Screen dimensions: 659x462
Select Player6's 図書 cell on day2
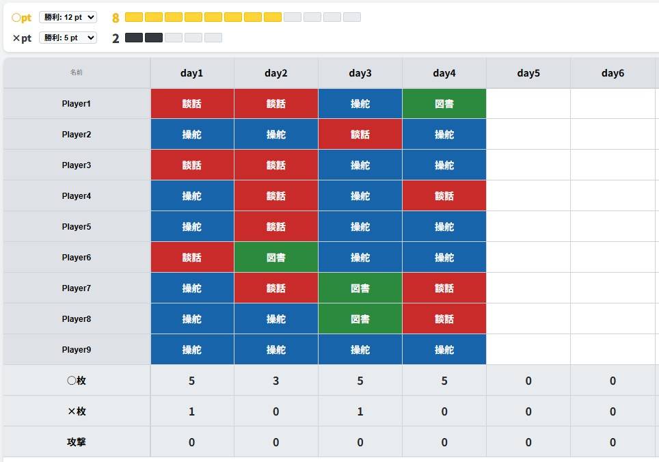276,258
